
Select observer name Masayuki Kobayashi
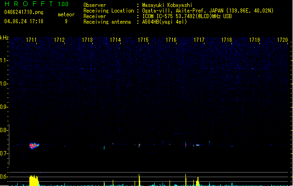(x=167, y=5)
